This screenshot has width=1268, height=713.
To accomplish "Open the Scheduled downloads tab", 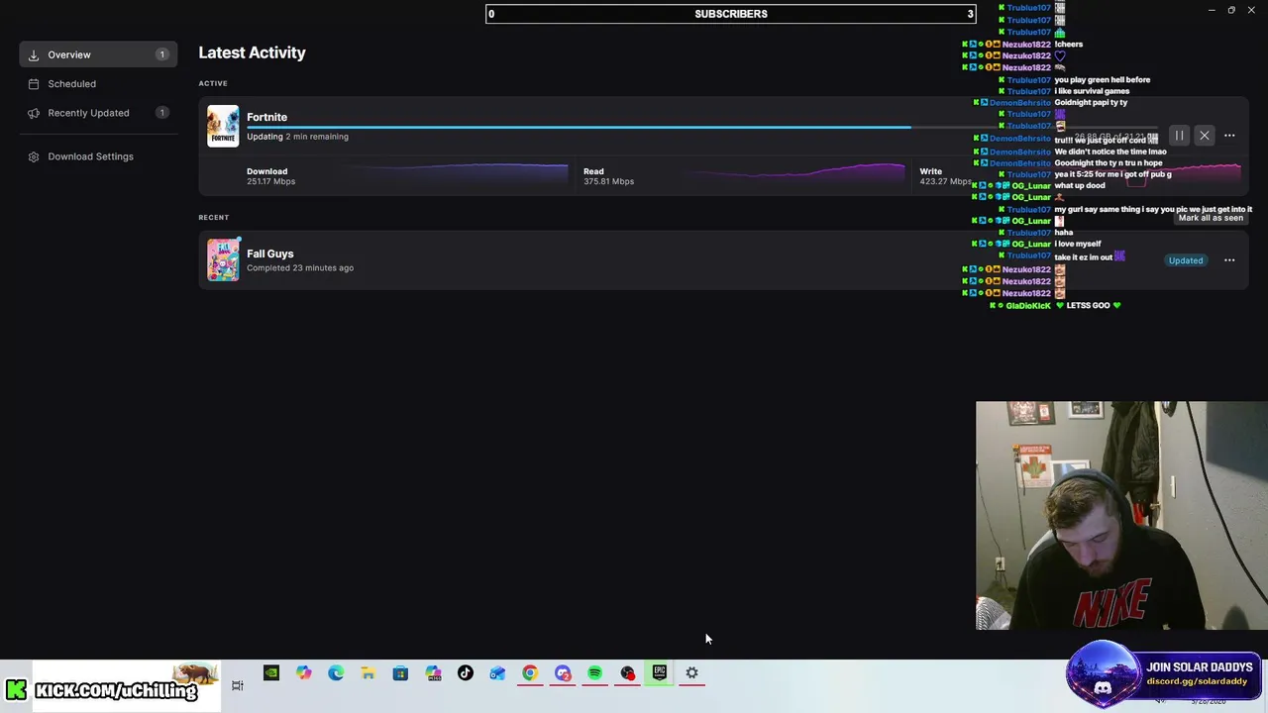I will pos(98,84).
